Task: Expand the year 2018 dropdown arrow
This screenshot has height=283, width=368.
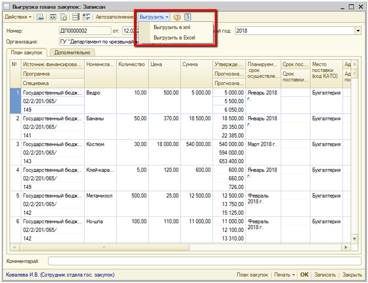Action: [x=358, y=31]
